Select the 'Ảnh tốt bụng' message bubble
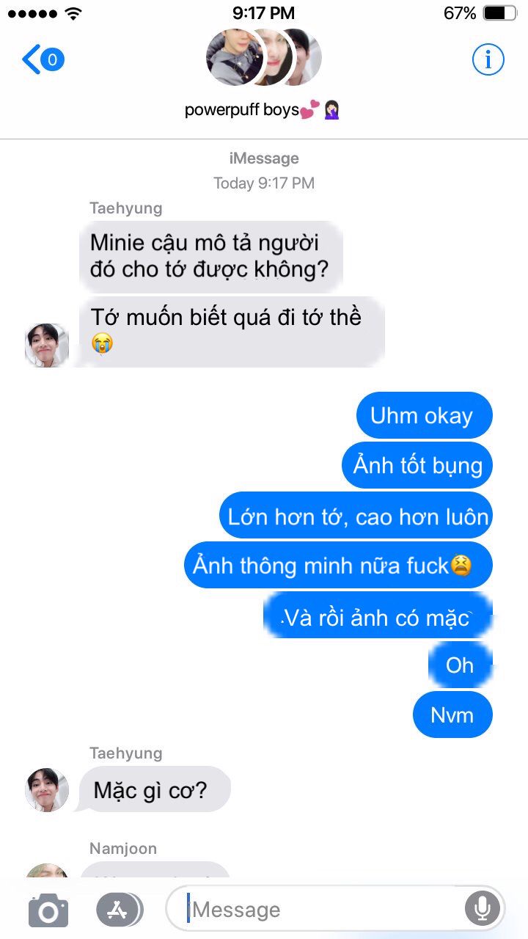The height and width of the screenshot is (939, 528). pyautogui.click(x=417, y=465)
